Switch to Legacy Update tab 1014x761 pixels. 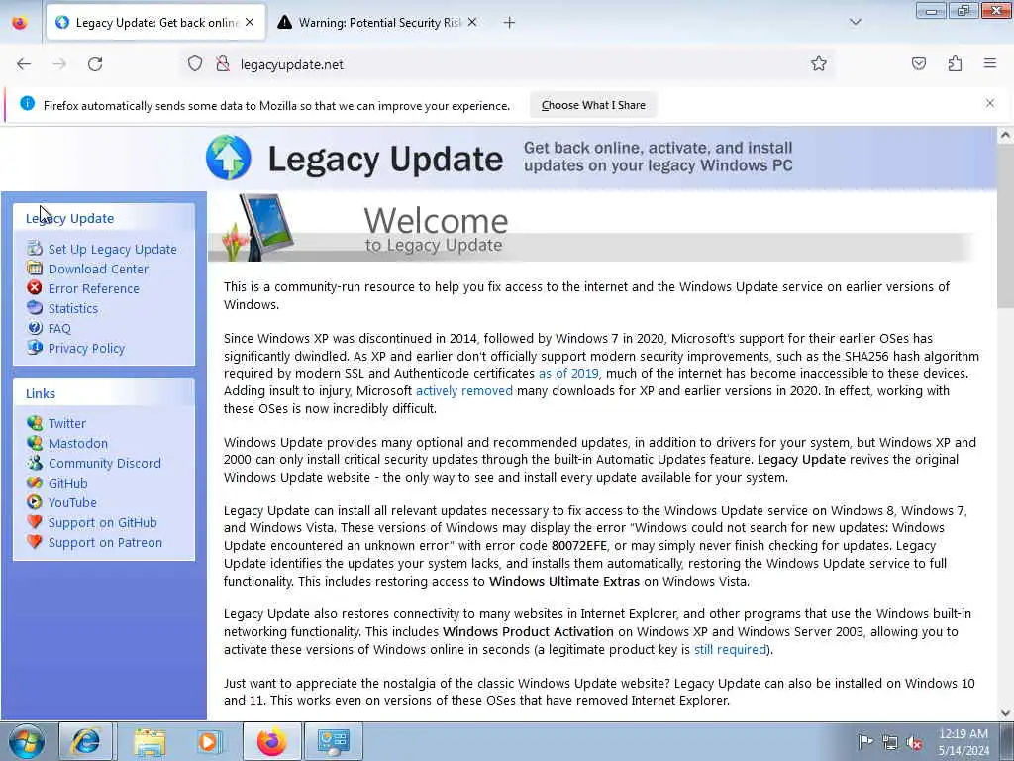tap(155, 23)
